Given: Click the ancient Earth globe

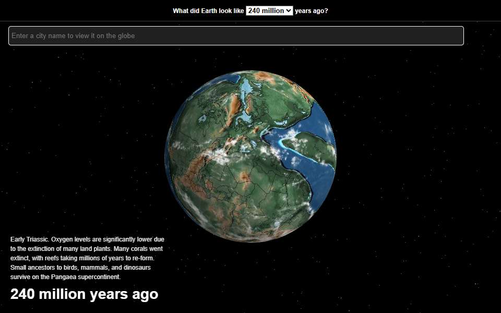Looking at the screenshot, I should [x=250, y=156].
